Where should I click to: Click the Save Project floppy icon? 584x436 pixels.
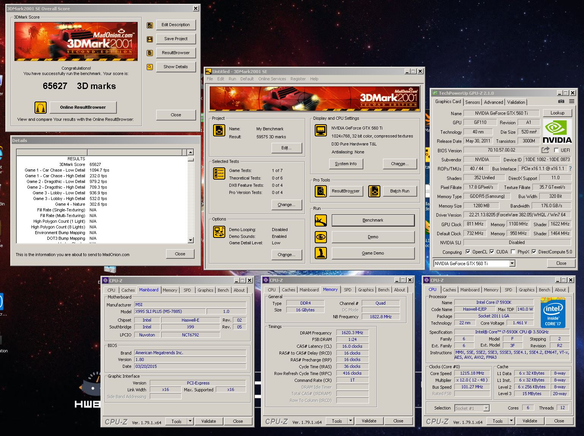(x=150, y=39)
